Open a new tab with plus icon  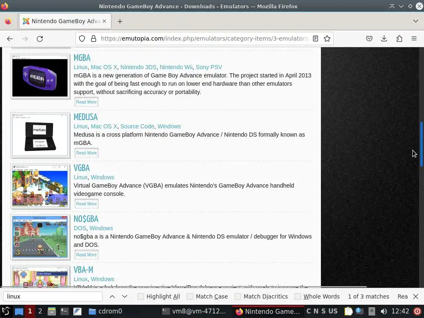pyautogui.click(x=120, y=22)
